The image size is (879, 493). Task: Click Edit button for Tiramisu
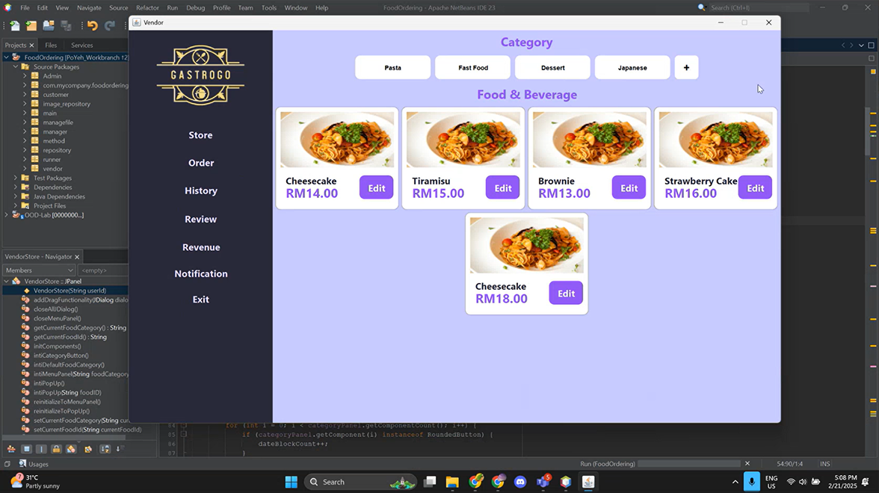[x=502, y=187]
